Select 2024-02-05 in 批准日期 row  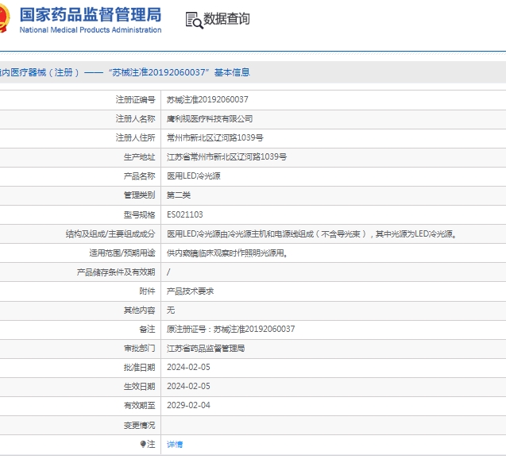188,368
